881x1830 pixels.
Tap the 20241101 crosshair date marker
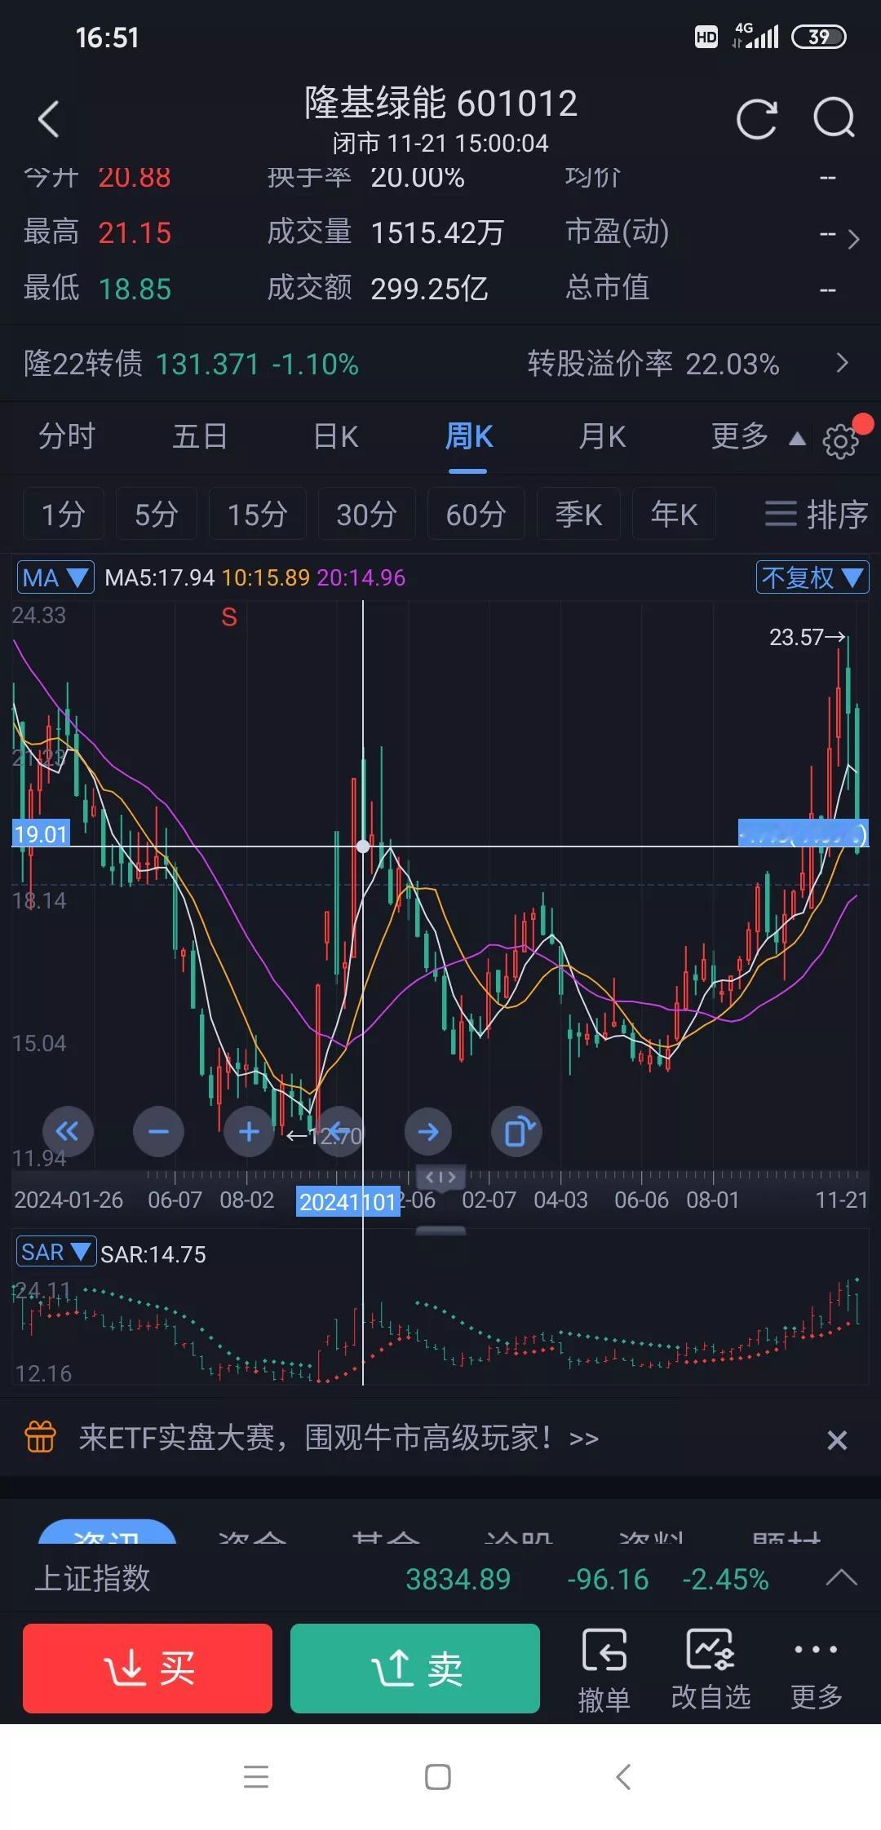point(348,1201)
